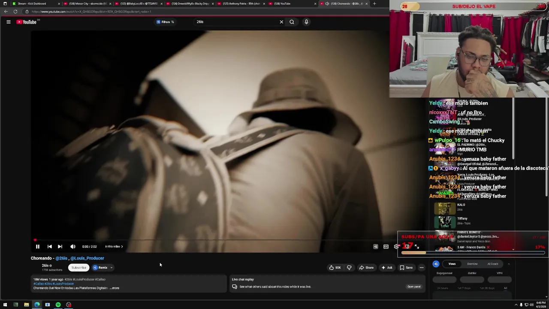Open the Windows Start menu
Screen dimensions: 549x309
[5, 305]
